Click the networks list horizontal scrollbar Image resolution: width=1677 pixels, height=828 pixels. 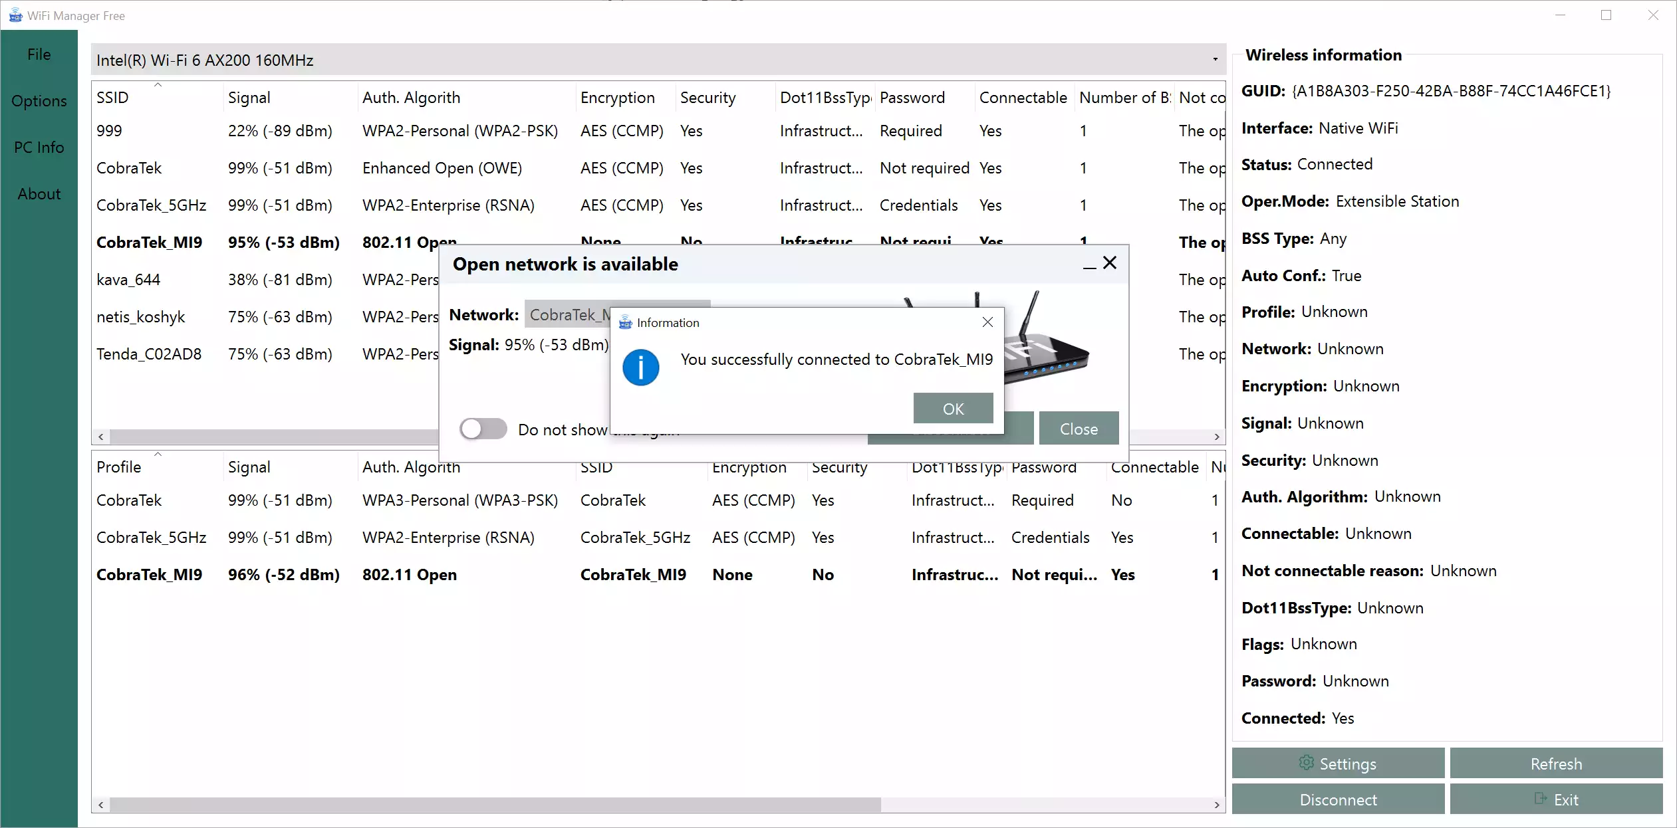[x=273, y=437]
